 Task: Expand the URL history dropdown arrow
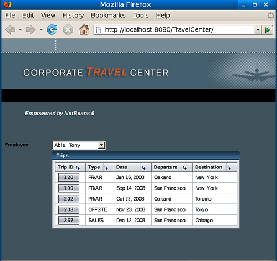pos(258,30)
